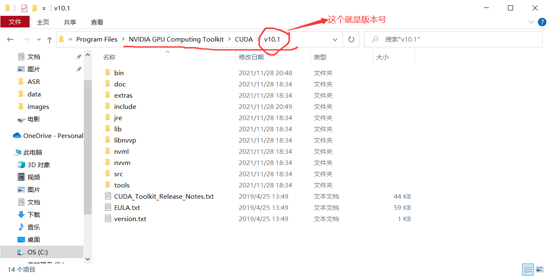Open 3D 对象 in the sidebar
548x276 pixels.
(x=33, y=165)
